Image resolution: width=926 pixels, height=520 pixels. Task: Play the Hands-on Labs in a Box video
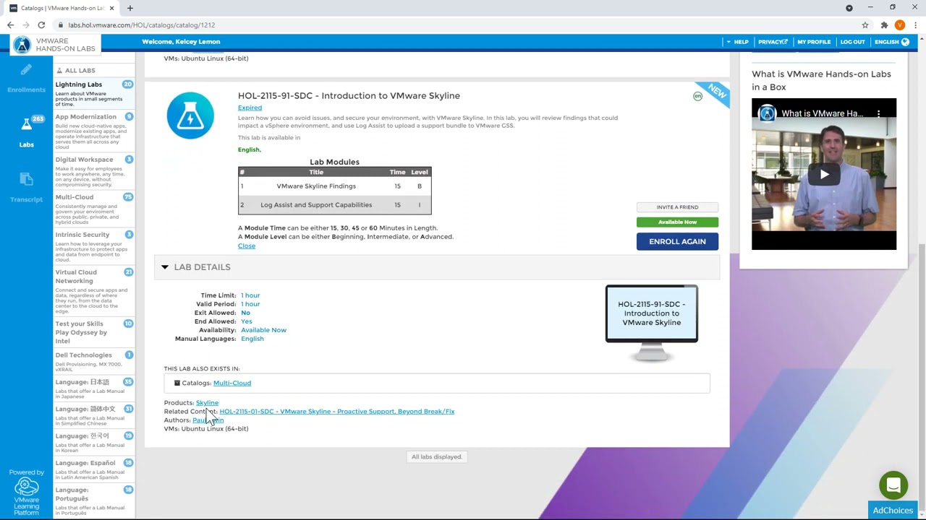[x=824, y=174]
